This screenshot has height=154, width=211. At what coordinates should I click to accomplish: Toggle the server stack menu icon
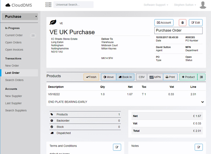pos(48,5)
